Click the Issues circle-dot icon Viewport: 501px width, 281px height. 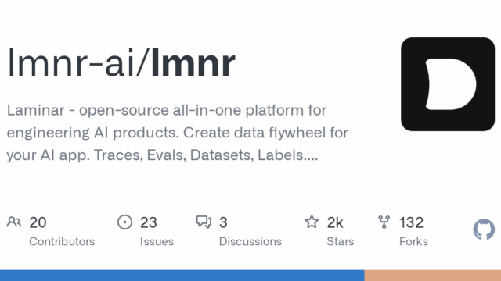125,222
